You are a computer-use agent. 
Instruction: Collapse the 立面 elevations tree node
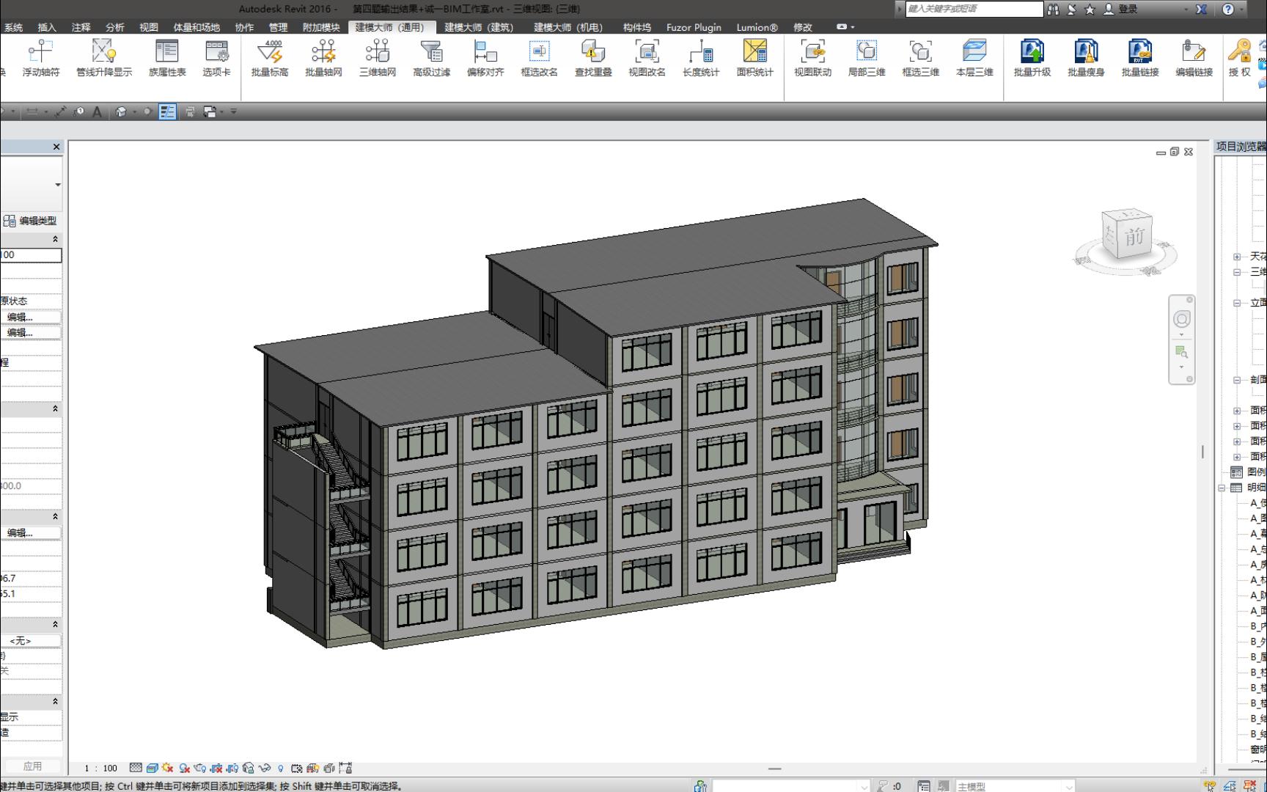click(x=1237, y=303)
